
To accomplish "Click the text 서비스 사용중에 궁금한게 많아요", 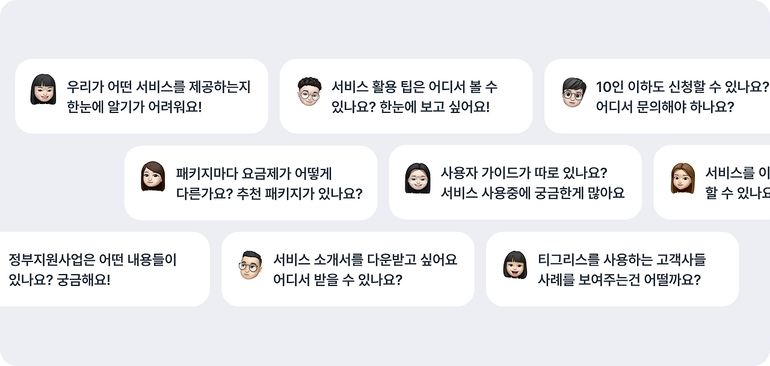I will pos(532,193).
